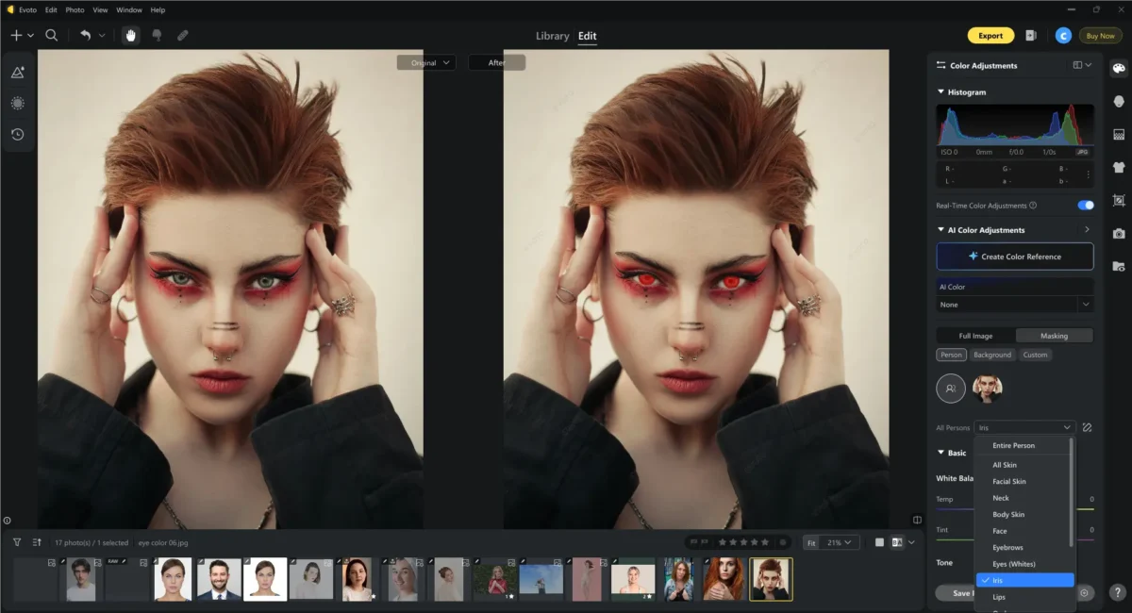The height and width of the screenshot is (613, 1132).
Task: Switch to side-by-side compare view
Action: (x=897, y=542)
